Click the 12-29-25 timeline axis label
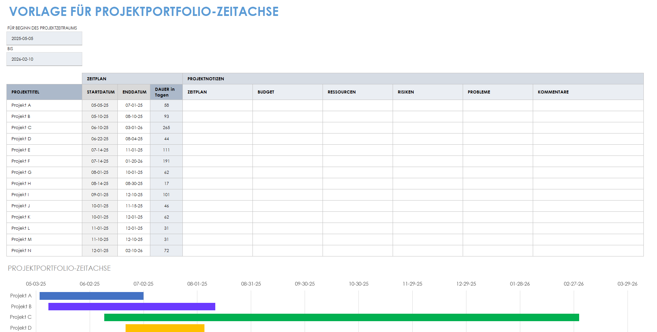 click(466, 284)
